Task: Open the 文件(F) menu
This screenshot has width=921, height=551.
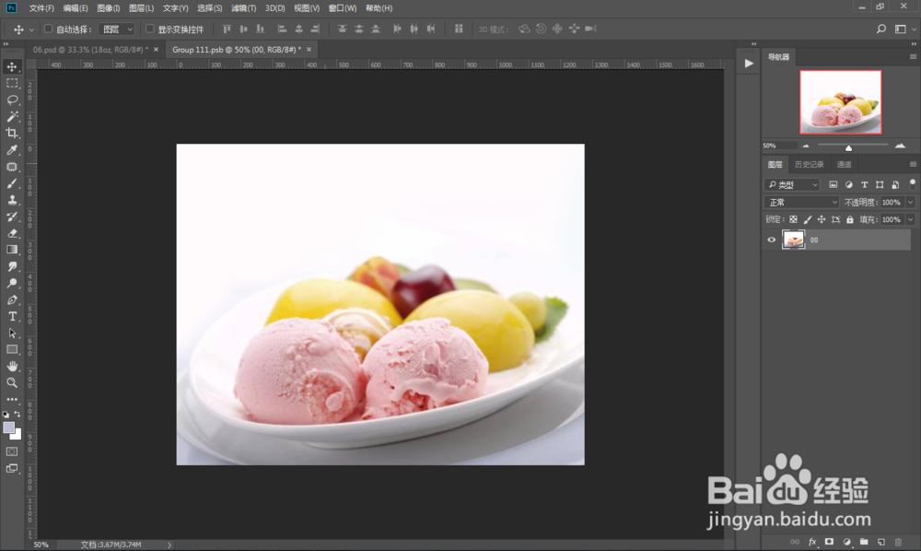Action: pyautogui.click(x=41, y=8)
